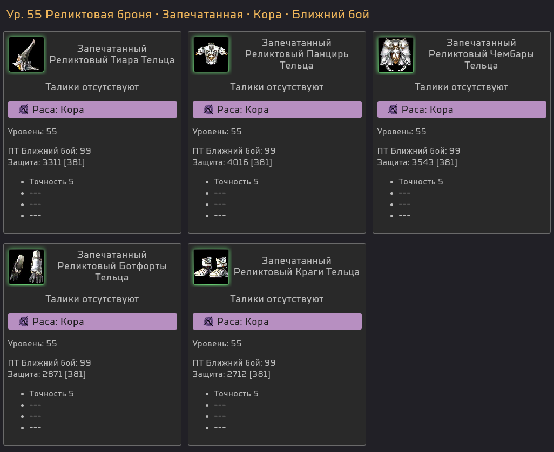Screen dimensions: 554x452
Task: Open the Запечатанный Реликтовый Тиара Тельца title
Action: point(112,54)
